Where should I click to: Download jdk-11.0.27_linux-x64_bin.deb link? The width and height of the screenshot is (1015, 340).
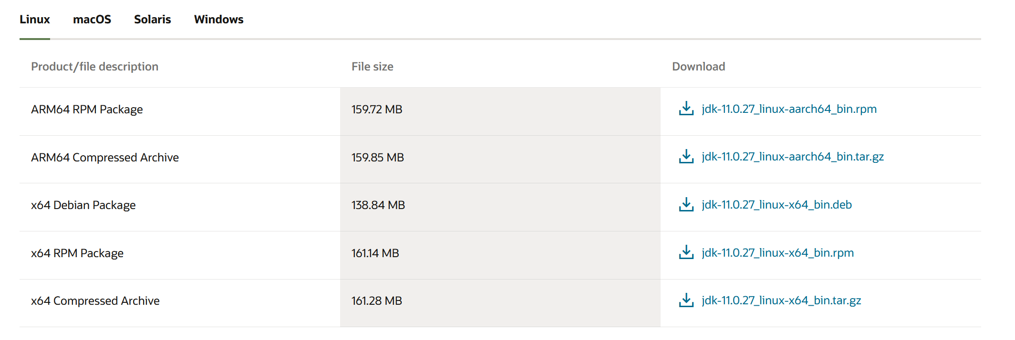(777, 205)
